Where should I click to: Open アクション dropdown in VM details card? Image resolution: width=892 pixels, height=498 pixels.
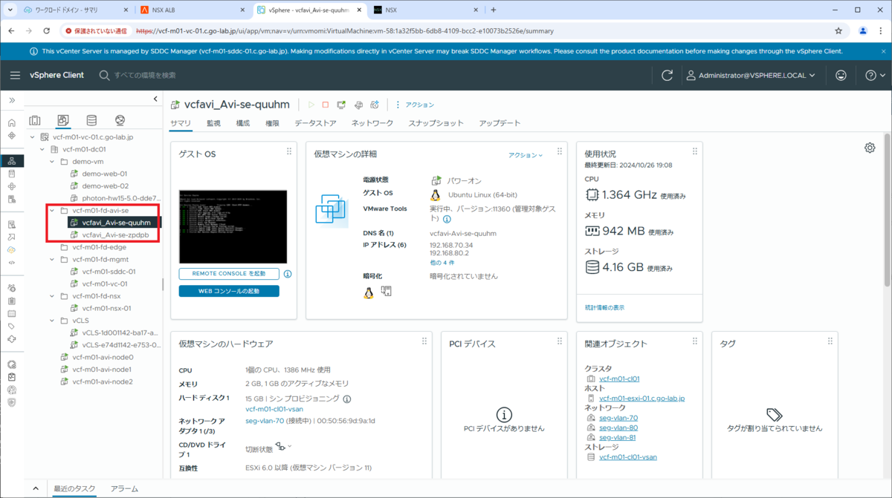click(x=526, y=155)
